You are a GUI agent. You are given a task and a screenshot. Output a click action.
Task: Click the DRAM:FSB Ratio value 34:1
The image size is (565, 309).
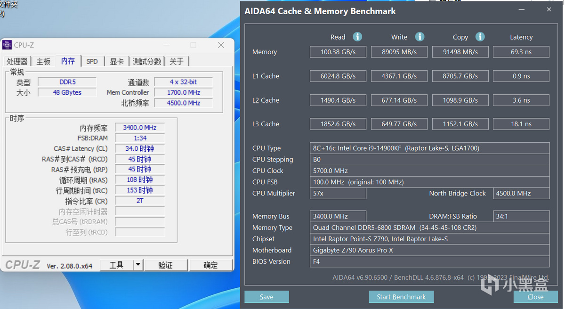point(521,216)
